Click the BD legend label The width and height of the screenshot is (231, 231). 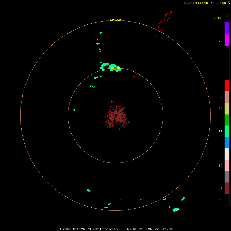220,109
